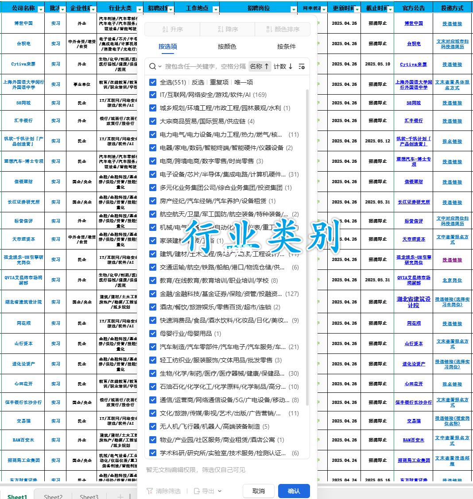Open 更新时间 column filter dropdown
The image size is (473, 499).
(357, 10)
